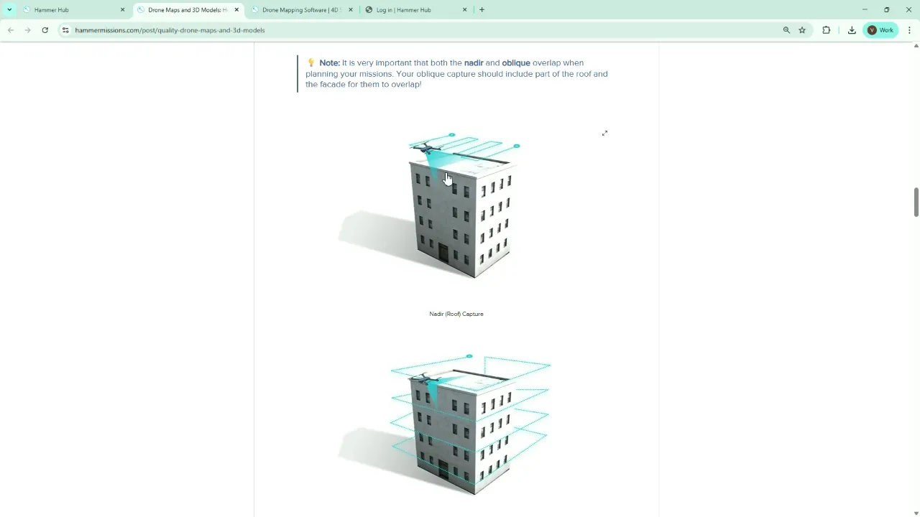Viewport: 920px width, 517px height.
Task: Open the Extensions puzzle menu
Action: [x=827, y=30]
